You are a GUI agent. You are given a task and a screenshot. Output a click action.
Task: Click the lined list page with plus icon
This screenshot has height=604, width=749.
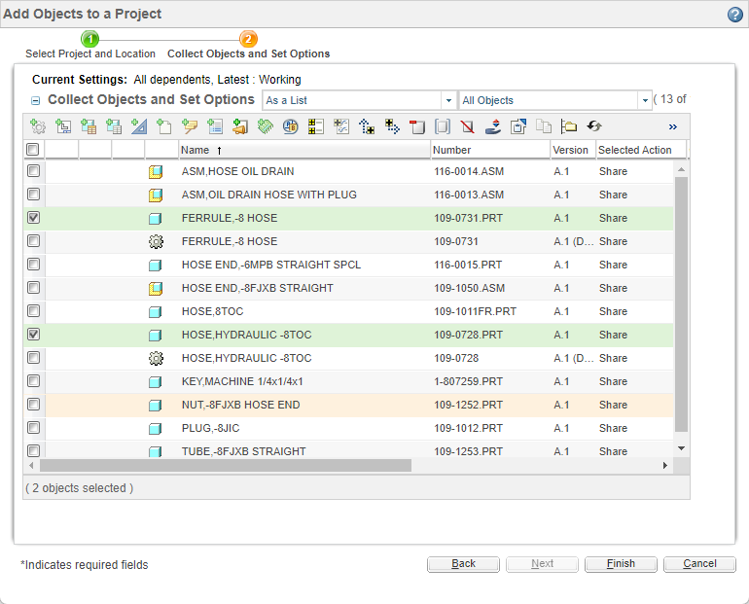point(215,126)
